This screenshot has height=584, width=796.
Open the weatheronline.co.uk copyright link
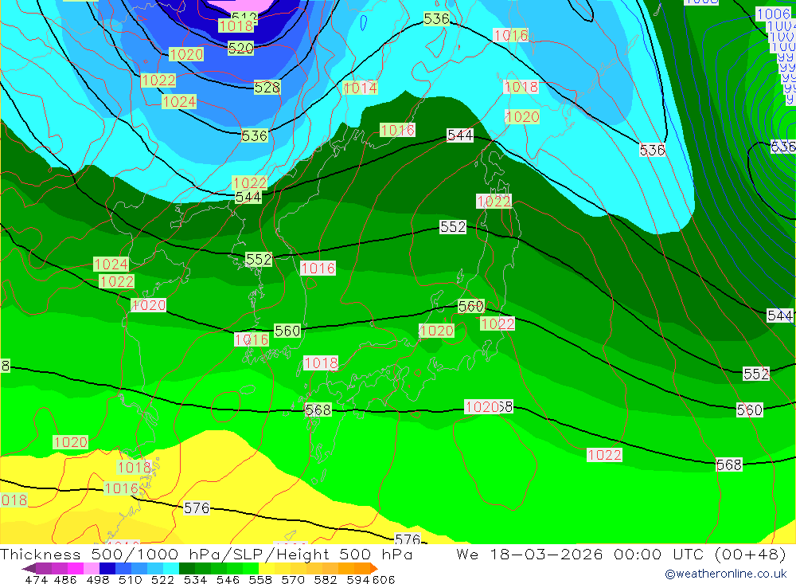click(726, 574)
